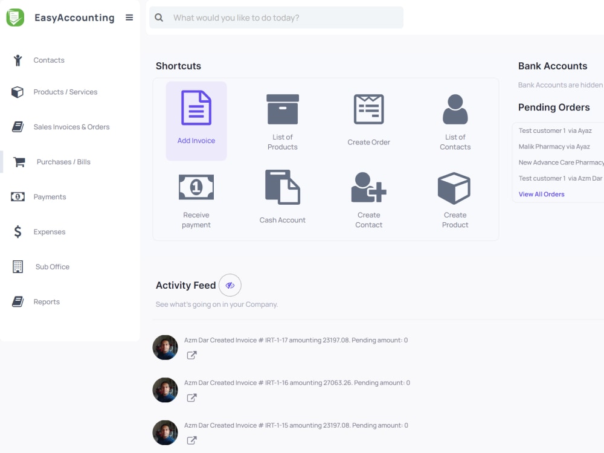
Task: Open Sales Invoices & Orders menu item
Action: coord(72,127)
